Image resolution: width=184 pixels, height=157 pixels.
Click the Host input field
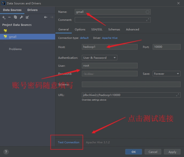110,47
